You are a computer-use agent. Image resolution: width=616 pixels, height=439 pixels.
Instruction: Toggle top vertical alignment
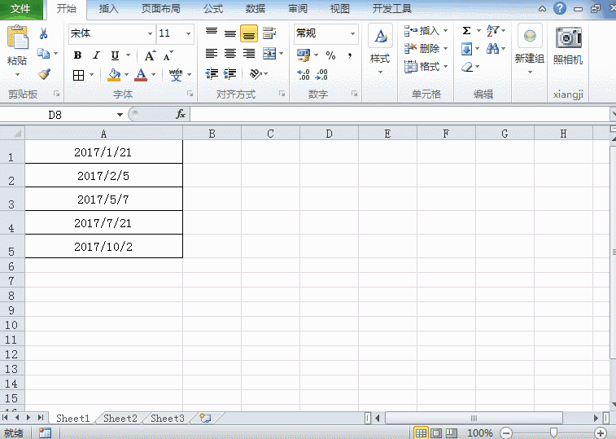point(212,33)
